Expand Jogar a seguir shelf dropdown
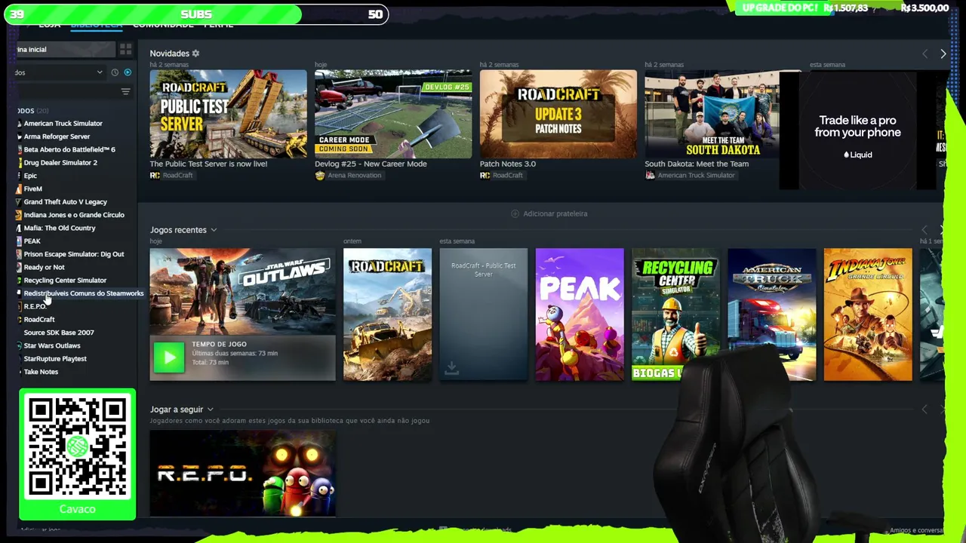Viewport: 966px width, 543px height. tap(210, 410)
